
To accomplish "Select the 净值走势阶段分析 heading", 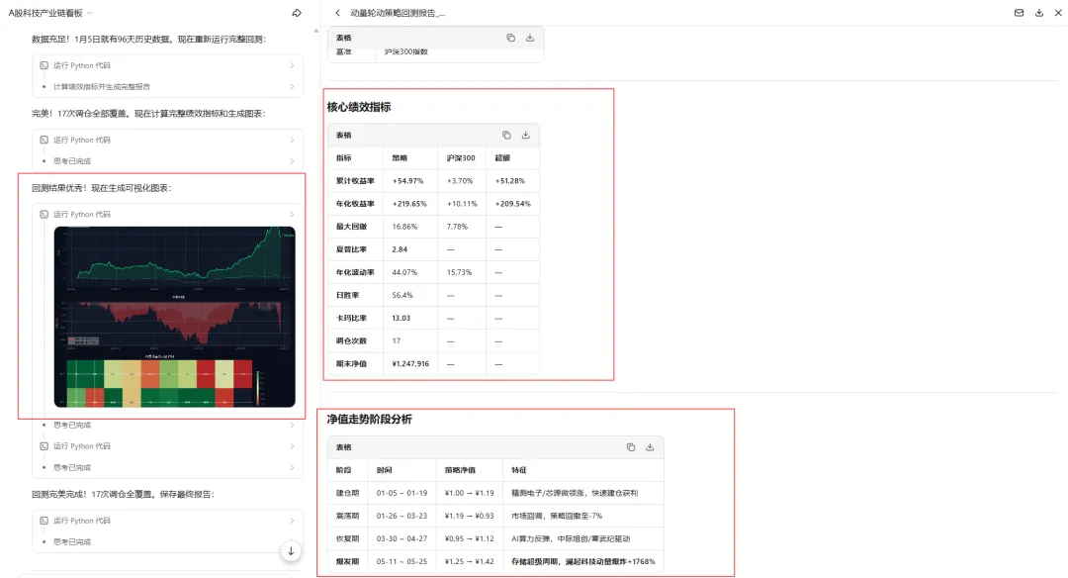I will point(369,420).
